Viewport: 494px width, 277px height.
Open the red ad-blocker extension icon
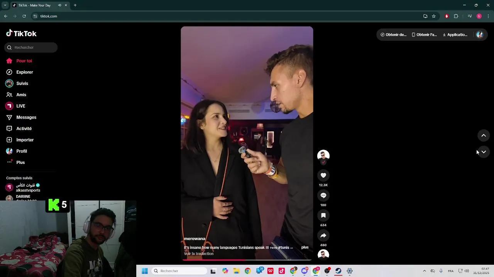447,16
